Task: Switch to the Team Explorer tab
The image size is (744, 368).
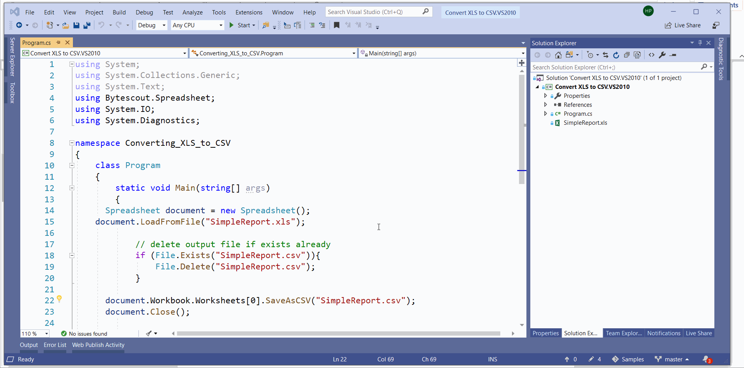Action: (624, 333)
